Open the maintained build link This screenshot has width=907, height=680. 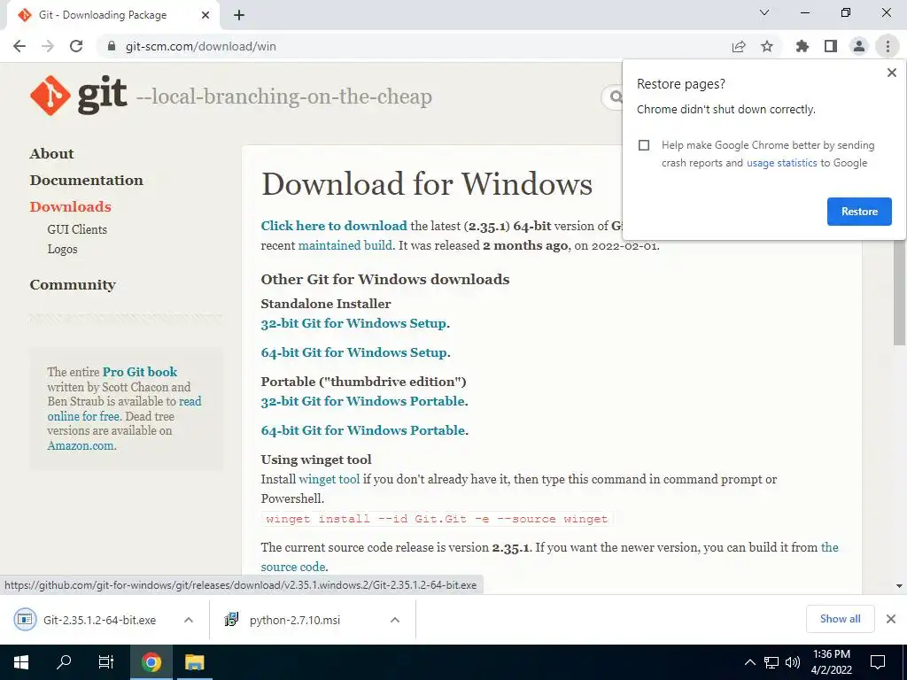pos(345,246)
